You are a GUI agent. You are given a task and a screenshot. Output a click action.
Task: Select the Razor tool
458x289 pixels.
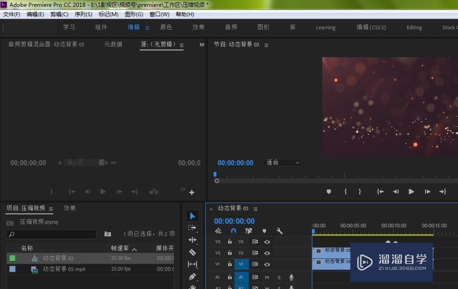[x=192, y=252]
